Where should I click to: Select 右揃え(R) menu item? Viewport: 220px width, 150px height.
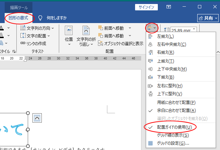click(x=181, y=52)
